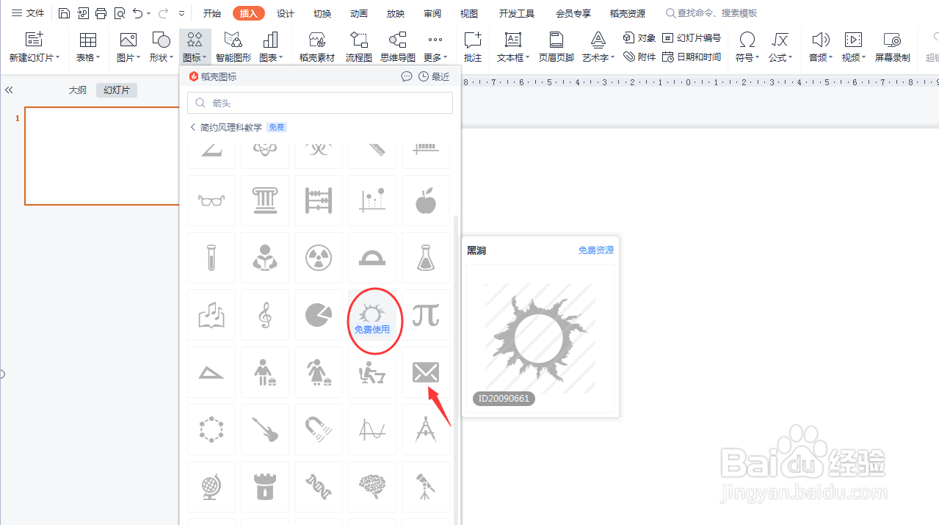939x525 pixels.
Task: Select the scatter chart icon
Action: tap(372, 200)
